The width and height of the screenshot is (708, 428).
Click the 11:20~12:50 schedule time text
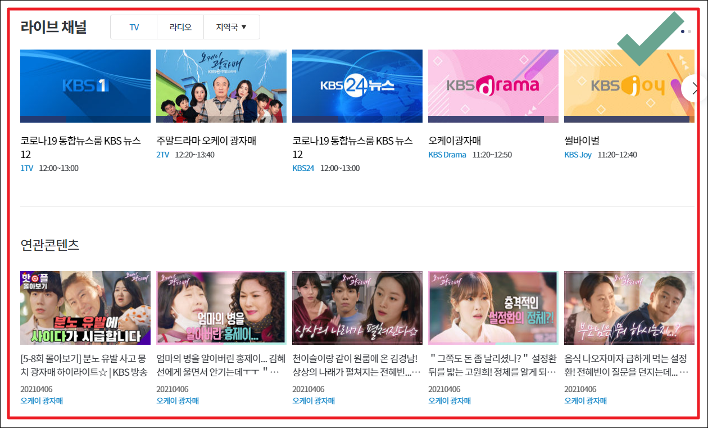[x=492, y=155]
